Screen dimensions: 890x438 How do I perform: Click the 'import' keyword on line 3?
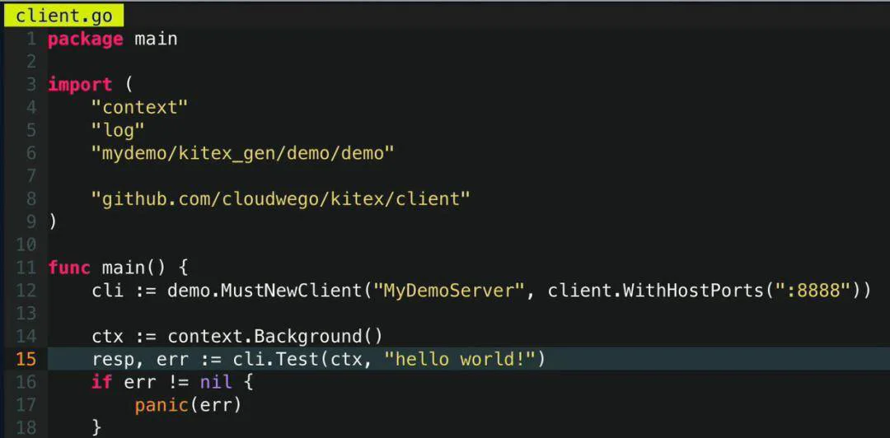click(x=80, y=85)
